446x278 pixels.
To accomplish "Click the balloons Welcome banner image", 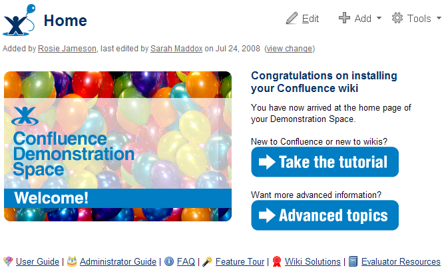I will pos(118,146).
